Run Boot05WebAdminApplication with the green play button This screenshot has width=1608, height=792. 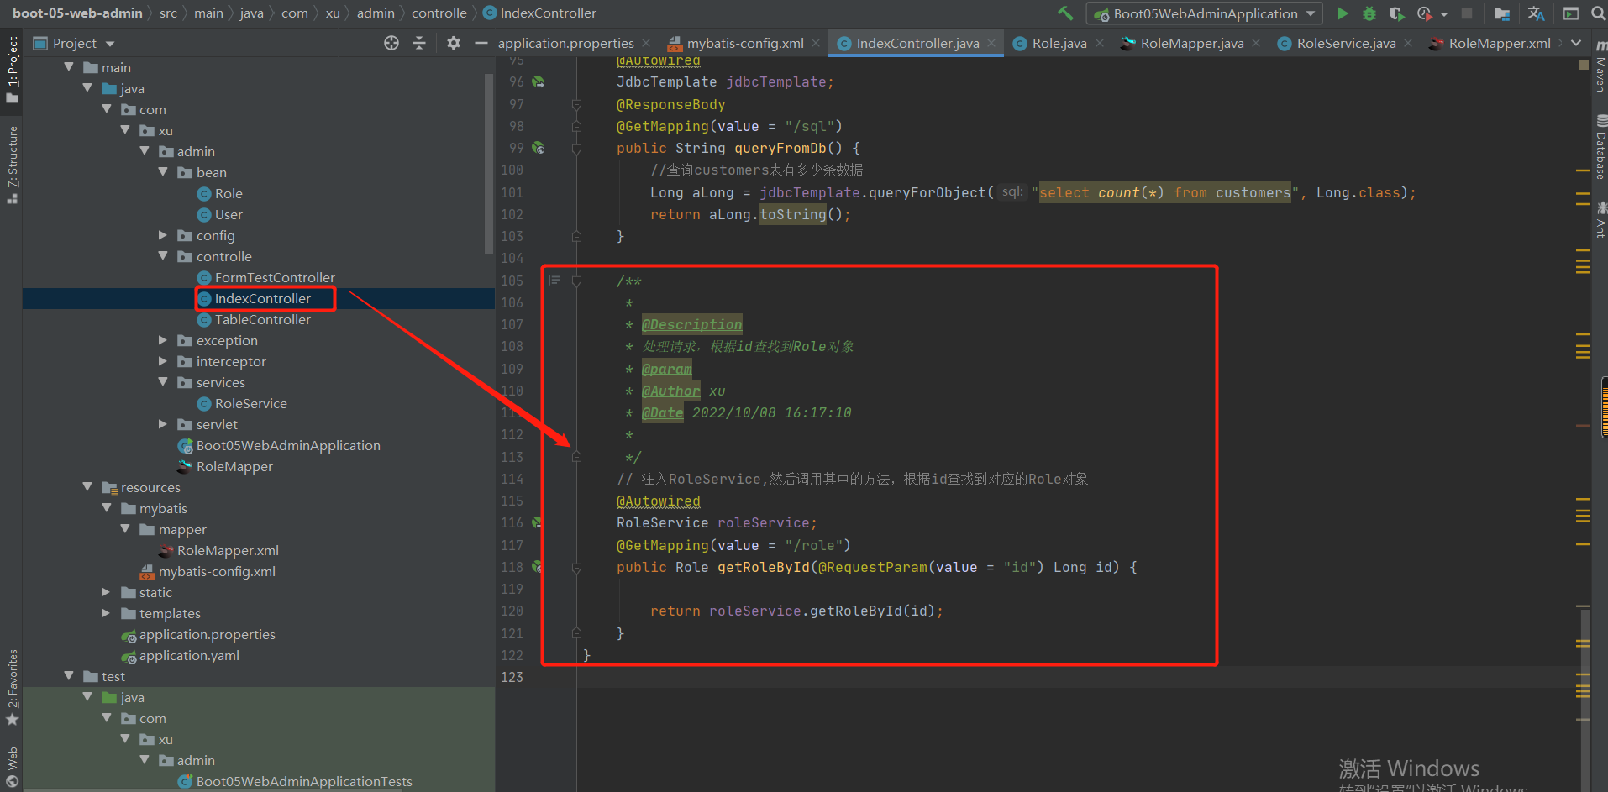click(1343, 13)
